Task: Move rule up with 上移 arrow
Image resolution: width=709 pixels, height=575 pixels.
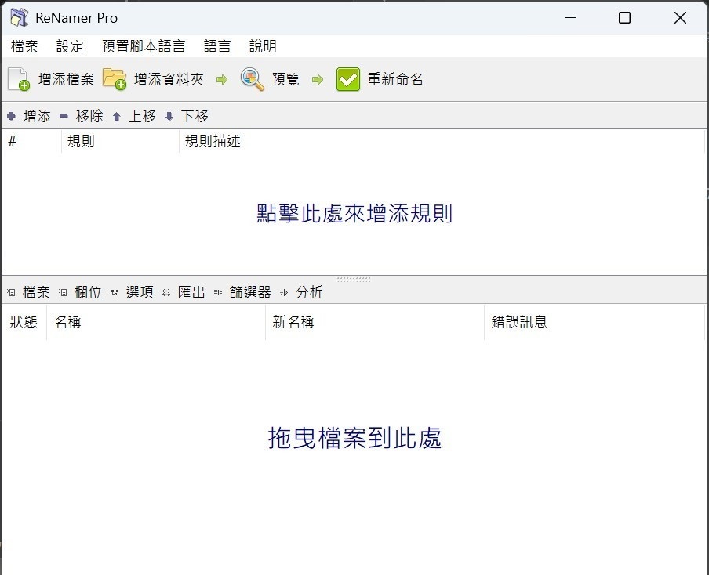Action: (x=117, y=117)
